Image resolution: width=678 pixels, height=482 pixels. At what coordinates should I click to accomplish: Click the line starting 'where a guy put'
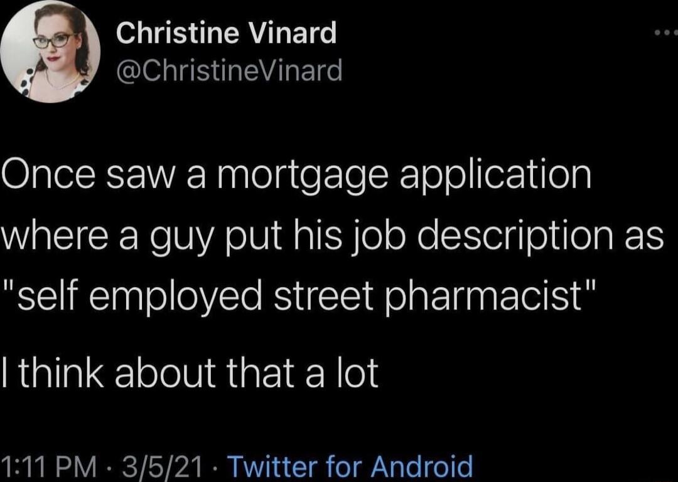[x=332, y=237]
